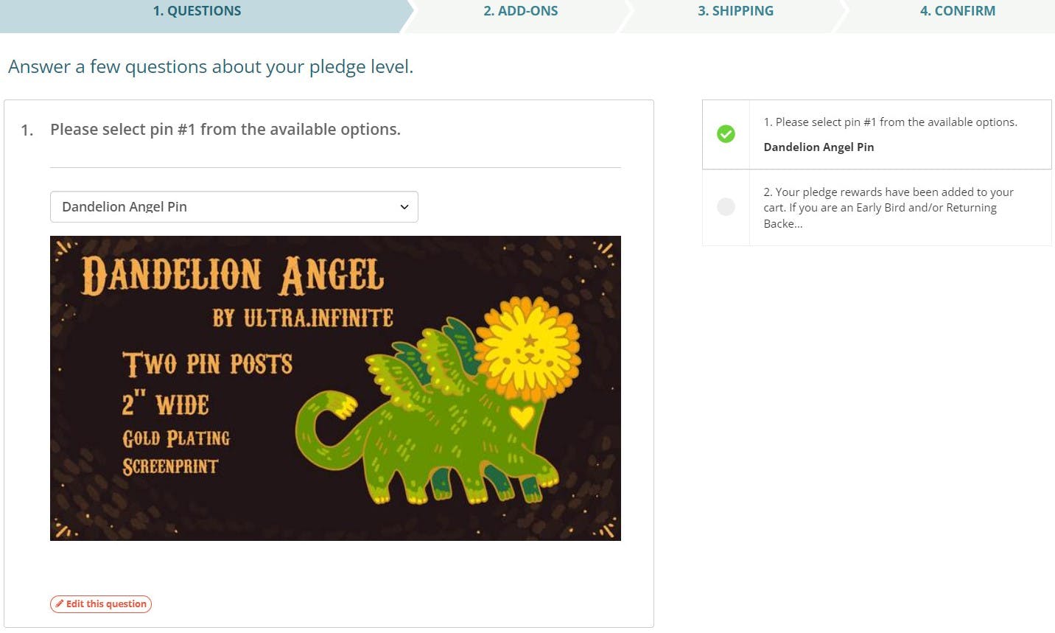Click the green checkmark icon in the sidebar
The image size is (1055, 633).
(726, 134)
